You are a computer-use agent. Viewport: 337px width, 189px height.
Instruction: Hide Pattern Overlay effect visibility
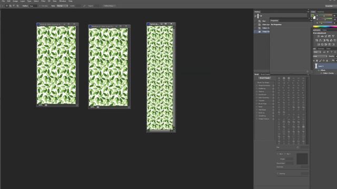tap(321, 73)
